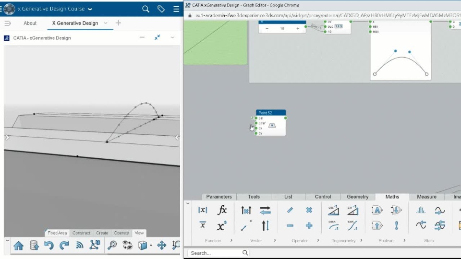The width and height of the screenshot is (461, 259).
Task: Expand the Boolean group arrow
Action: click(404, 240)
